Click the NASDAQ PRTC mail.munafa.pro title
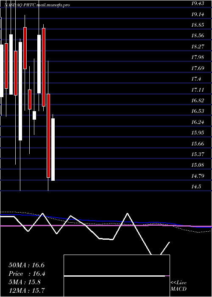The width and height of the screenshot is (212, 297). 37,5
